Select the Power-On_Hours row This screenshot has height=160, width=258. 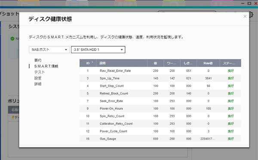point(160,109)
